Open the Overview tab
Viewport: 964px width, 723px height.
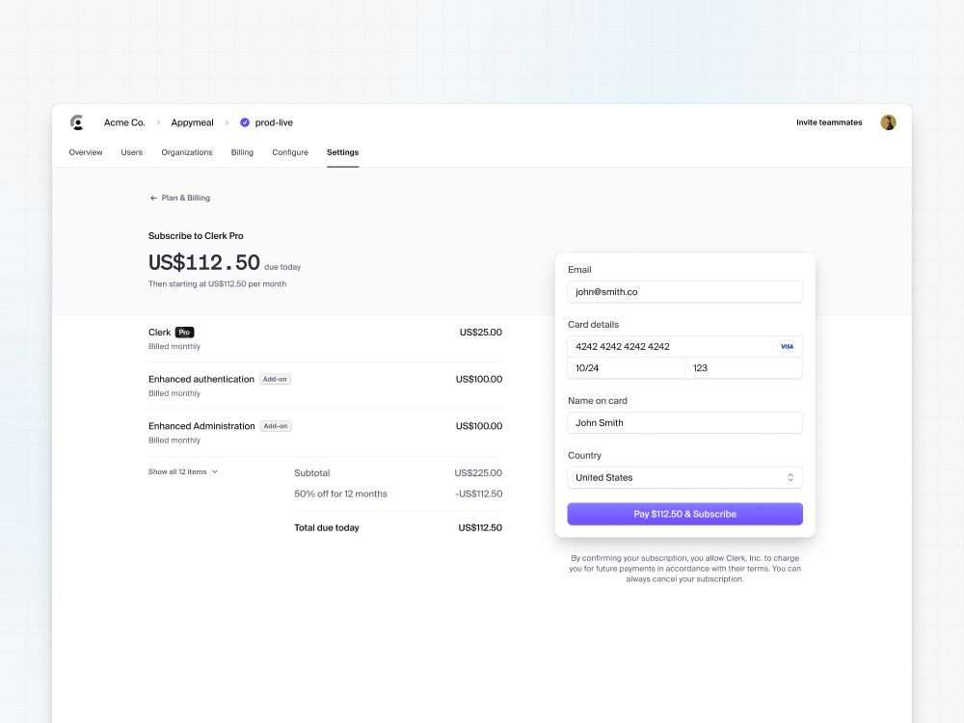click(86, 152)
